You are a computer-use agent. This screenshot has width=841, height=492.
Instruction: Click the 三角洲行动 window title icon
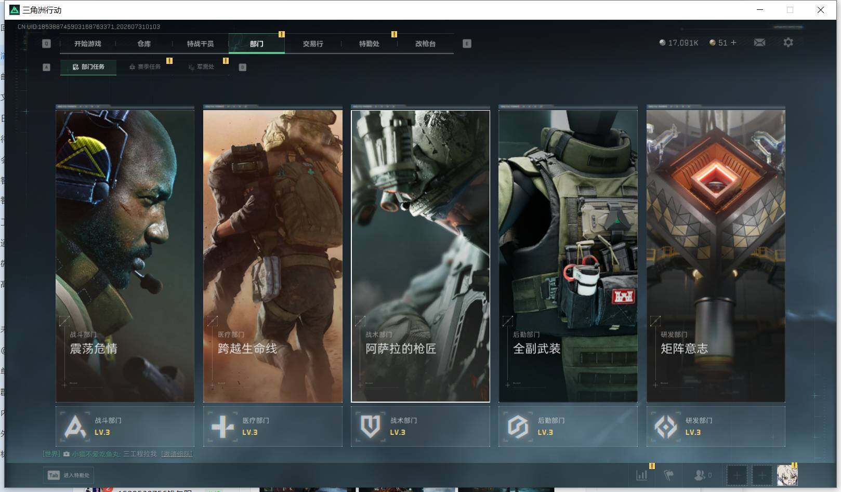tap(15, 10)
